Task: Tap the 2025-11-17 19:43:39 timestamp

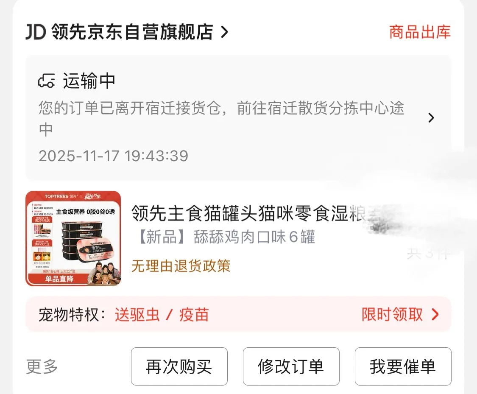Action: click(x=114, y=156)
